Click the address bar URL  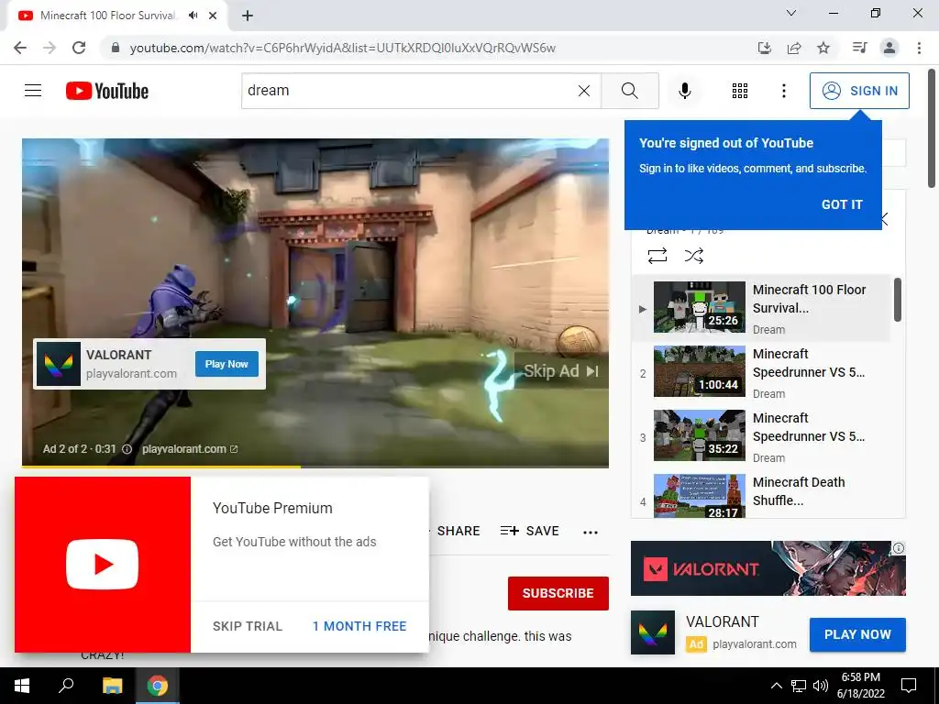[343, 48]
